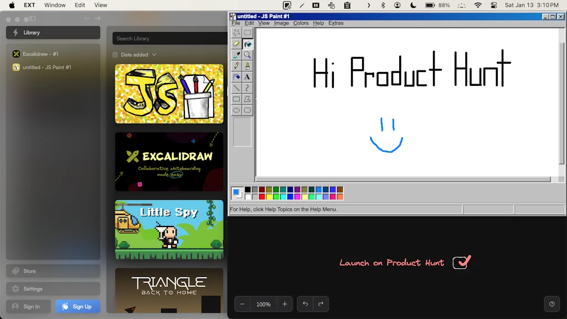Open the Window menu in macOS menu bar

(55, 5)
